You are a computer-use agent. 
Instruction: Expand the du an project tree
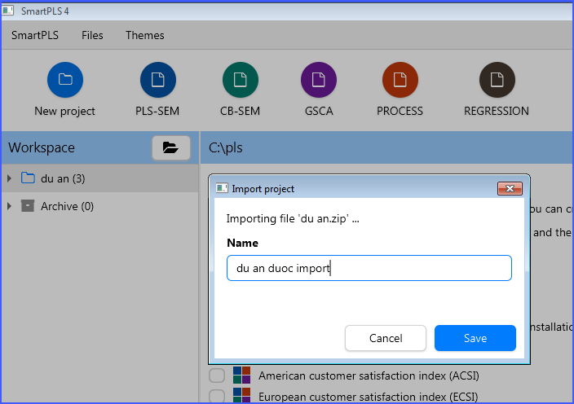coord(9,178)
